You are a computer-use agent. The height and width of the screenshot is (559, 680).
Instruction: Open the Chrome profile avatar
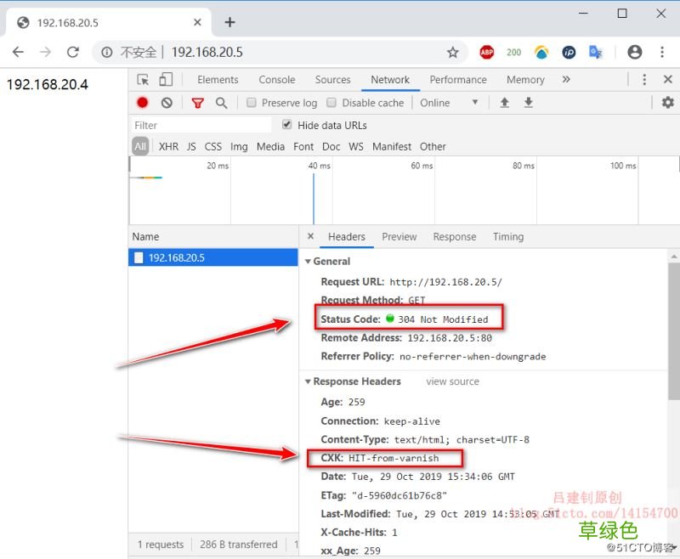[634, 52]
